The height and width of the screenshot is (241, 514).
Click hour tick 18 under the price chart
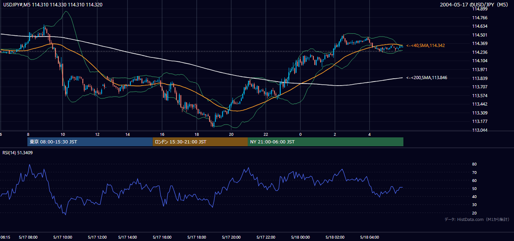(x=197, y=134)
